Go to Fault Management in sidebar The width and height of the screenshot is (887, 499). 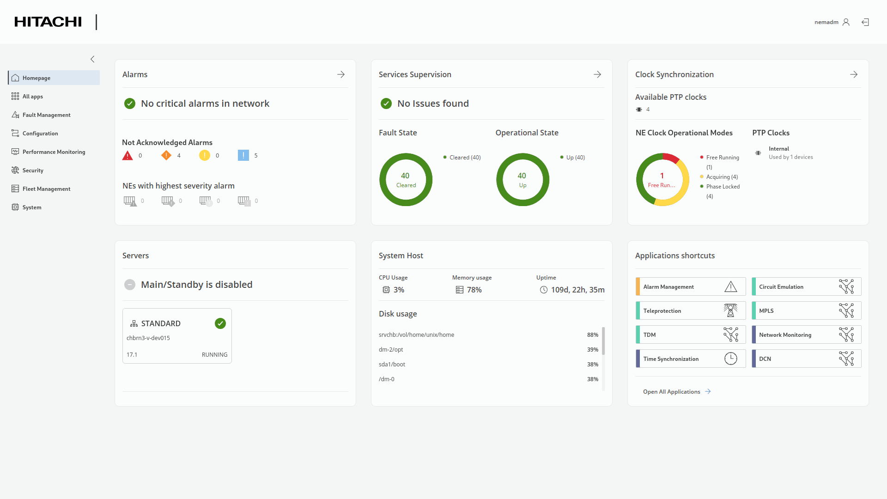coord(46,115)
